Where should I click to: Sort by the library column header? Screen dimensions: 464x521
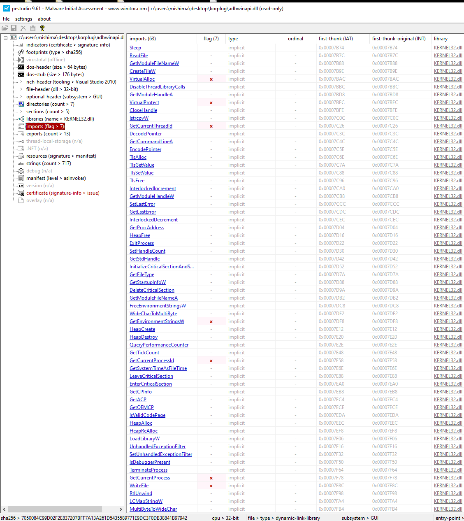pyautogui.click(x=448, y=39)
